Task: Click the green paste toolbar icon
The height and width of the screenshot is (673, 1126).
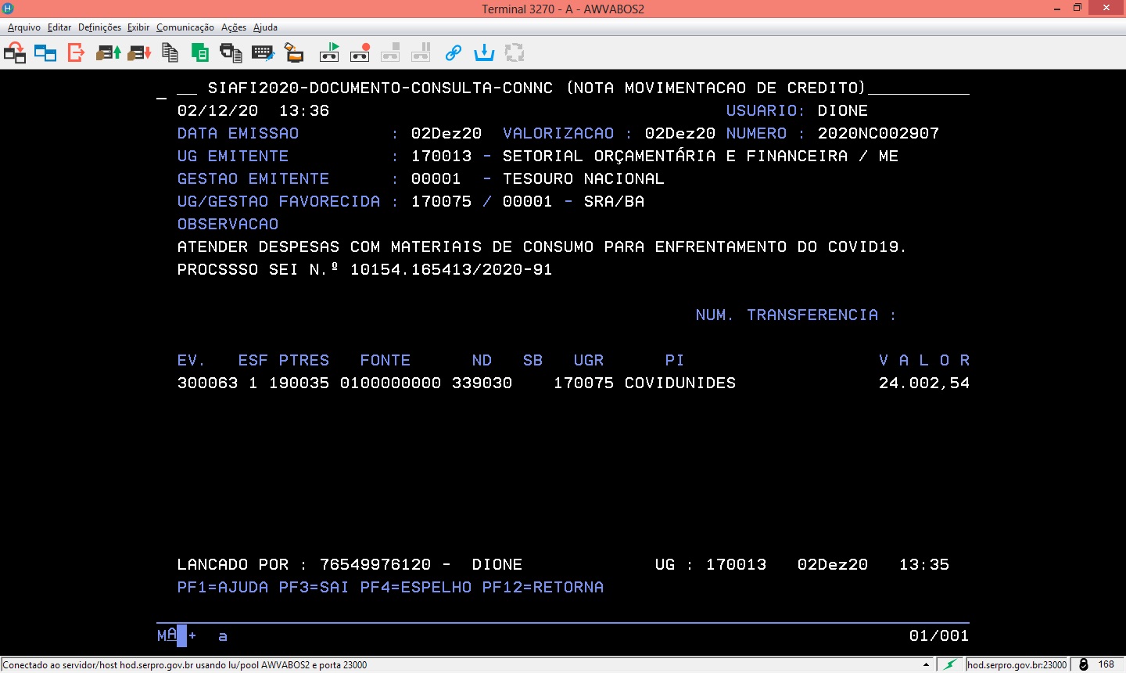Action: (x=200, y=53)
